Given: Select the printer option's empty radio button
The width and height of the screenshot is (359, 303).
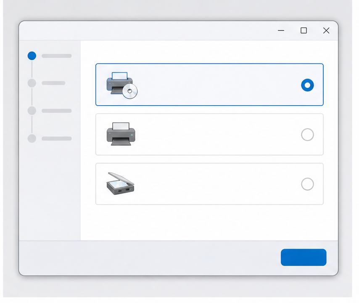Looking at the screenshot, I should pos(307,135).
